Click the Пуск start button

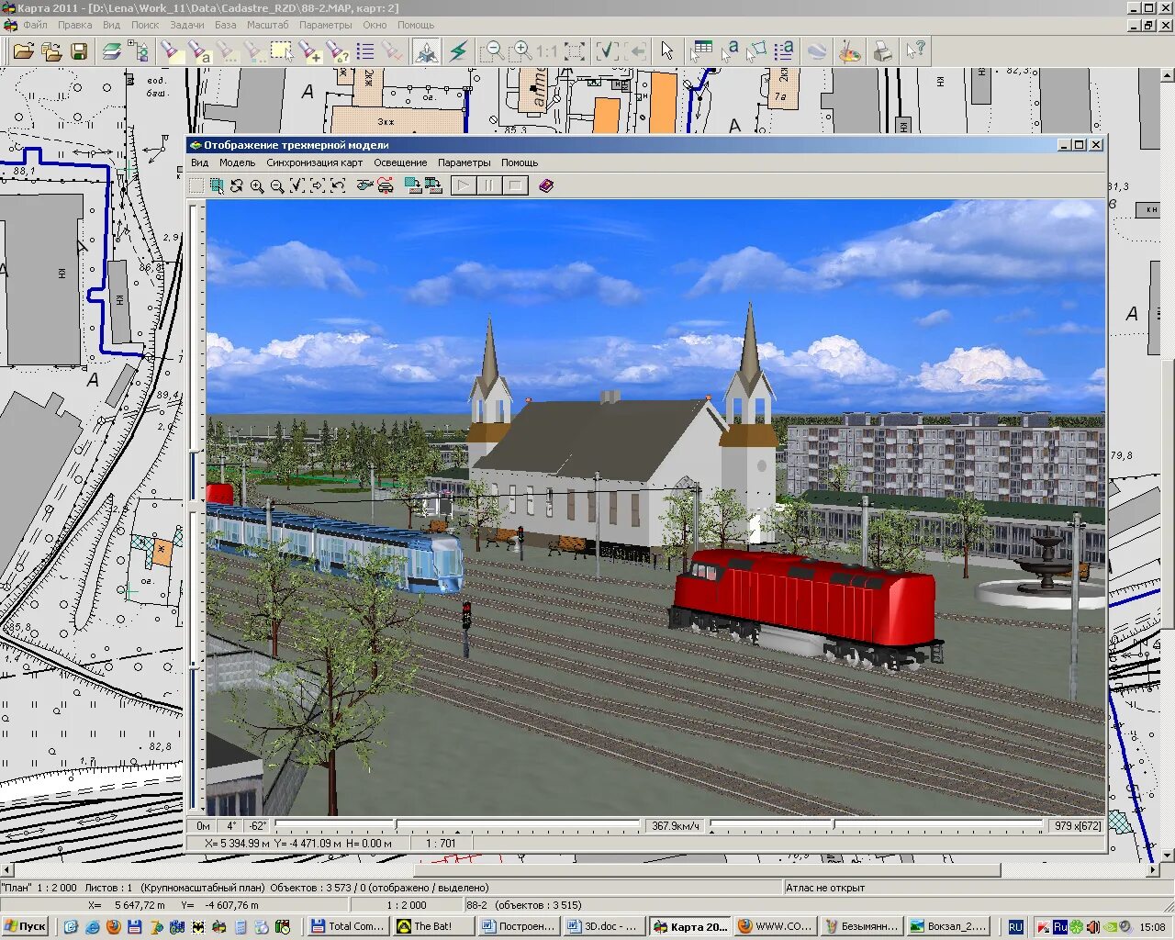coord(25,926)
